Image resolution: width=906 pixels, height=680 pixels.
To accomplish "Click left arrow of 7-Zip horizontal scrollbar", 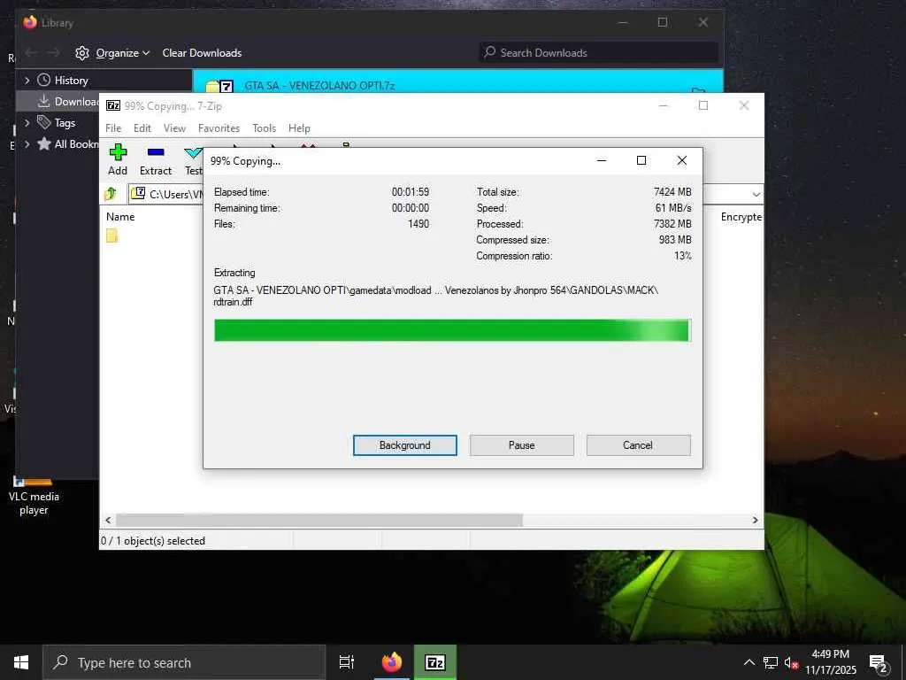I will pyautogui.click(x=108, y=520).
